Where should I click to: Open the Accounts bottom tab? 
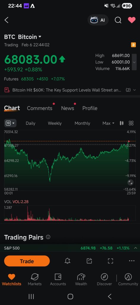point(58,279)
